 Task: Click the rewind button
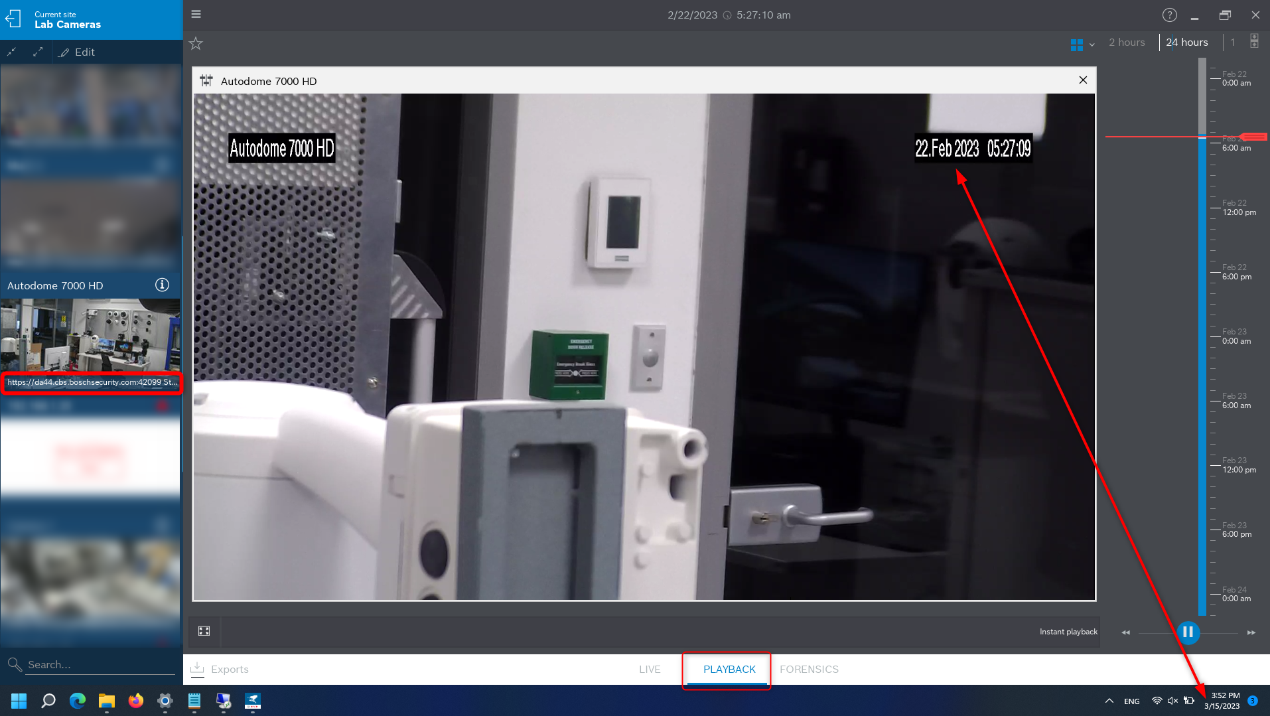point(1125,632)
